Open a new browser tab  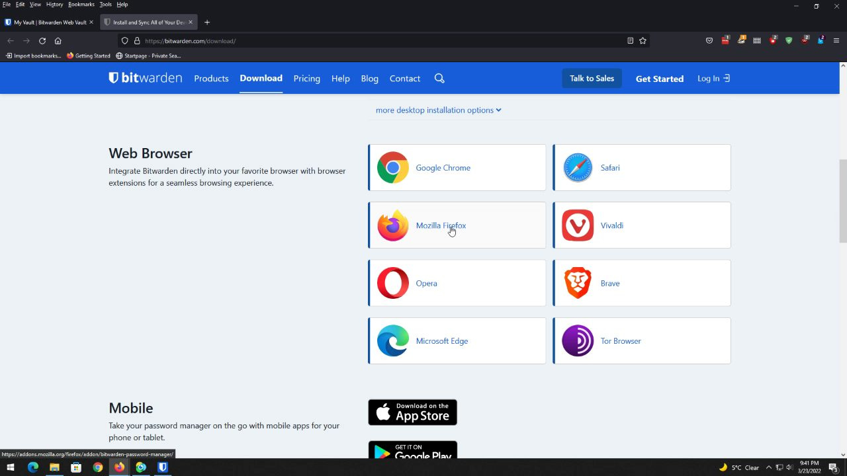(207, 22)
